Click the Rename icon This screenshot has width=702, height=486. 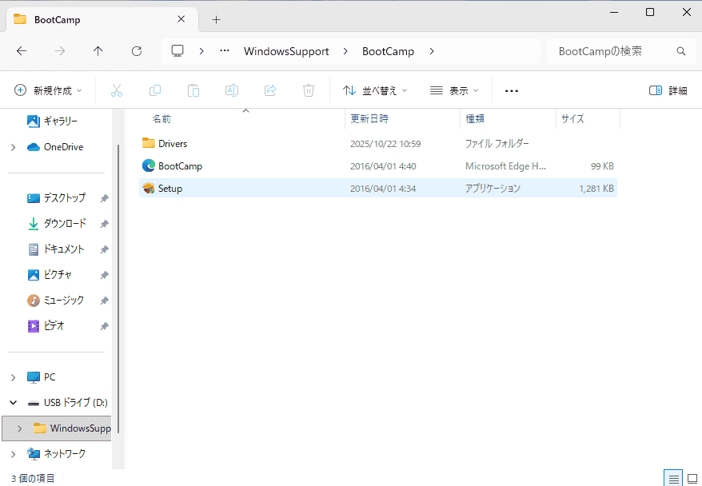pyautogui.click(x=232, y=90)
